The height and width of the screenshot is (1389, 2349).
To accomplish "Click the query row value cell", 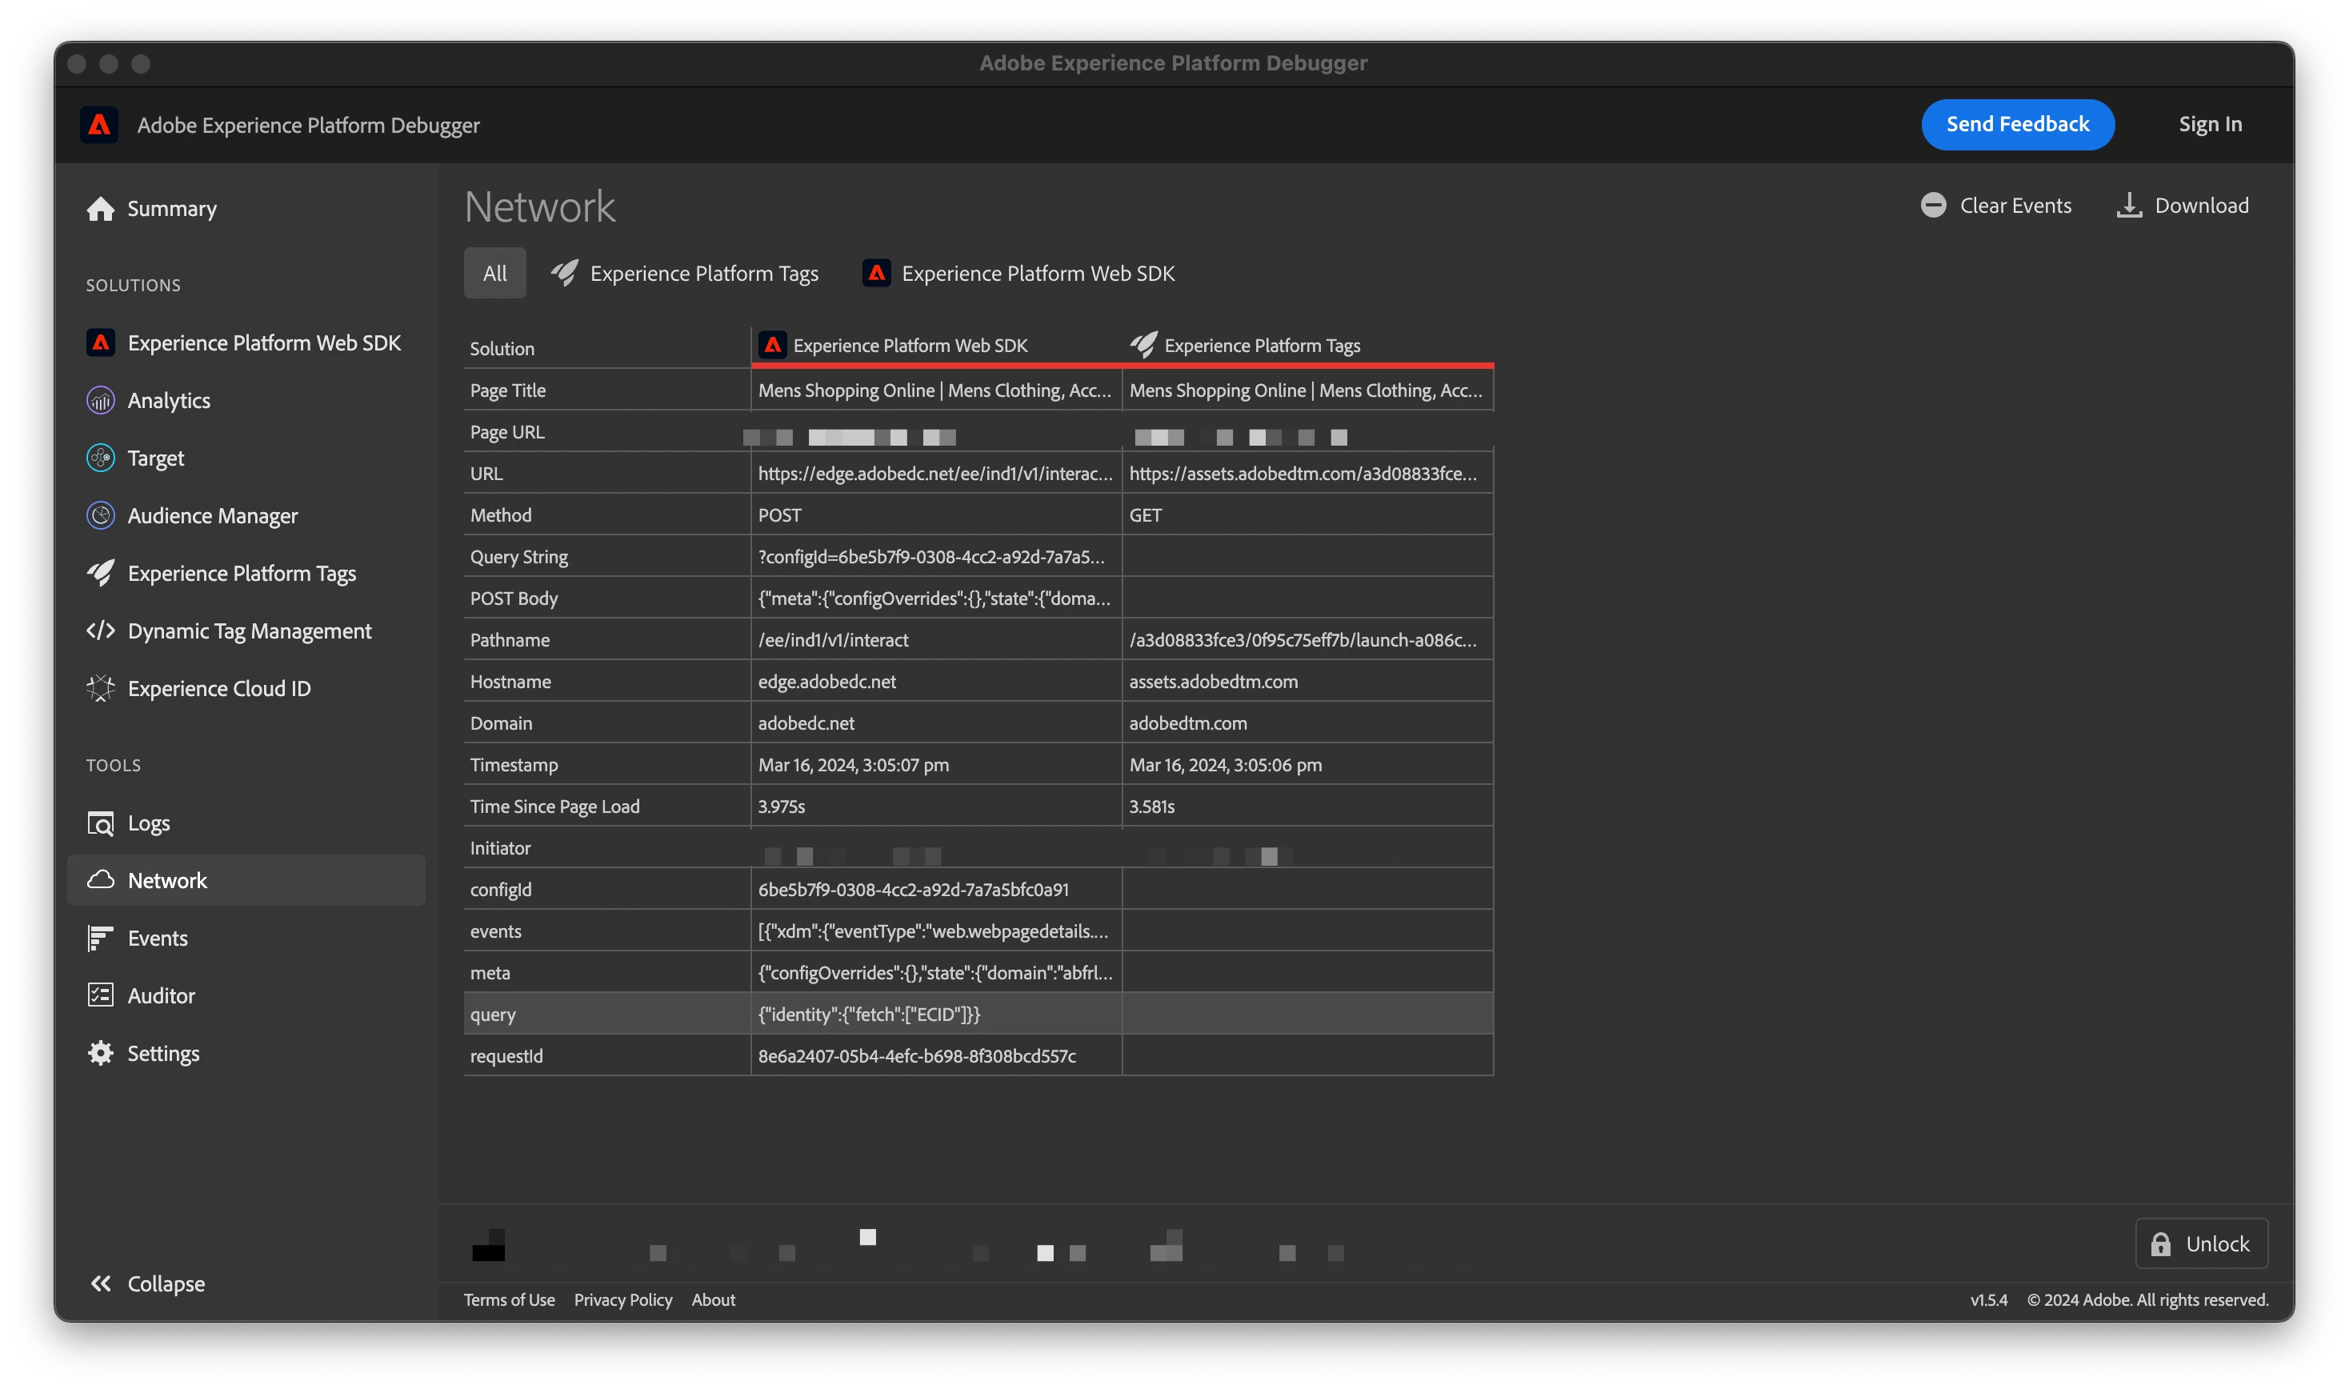I will tap(935, 1014).
